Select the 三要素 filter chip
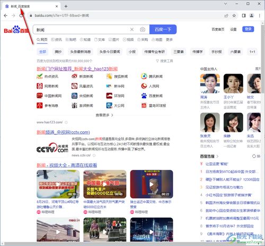Screen dimensions: 265x246 [179, 52]
